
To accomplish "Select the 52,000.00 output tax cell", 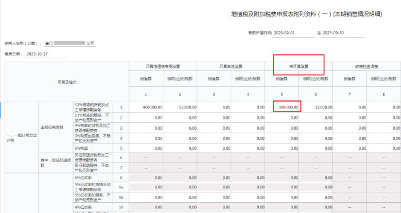I will click(x=180, y=107).
